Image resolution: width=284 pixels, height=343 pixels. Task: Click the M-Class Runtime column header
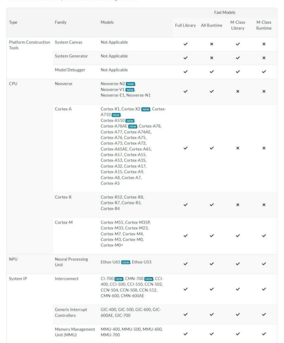click(265, 25)
